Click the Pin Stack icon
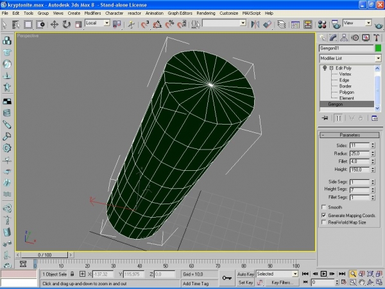 325,118
